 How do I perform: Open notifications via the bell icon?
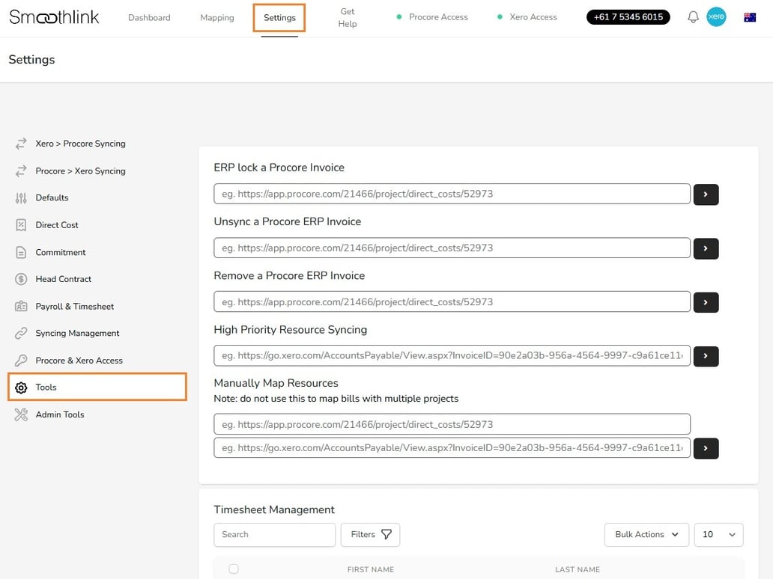[x=693, y=16]
